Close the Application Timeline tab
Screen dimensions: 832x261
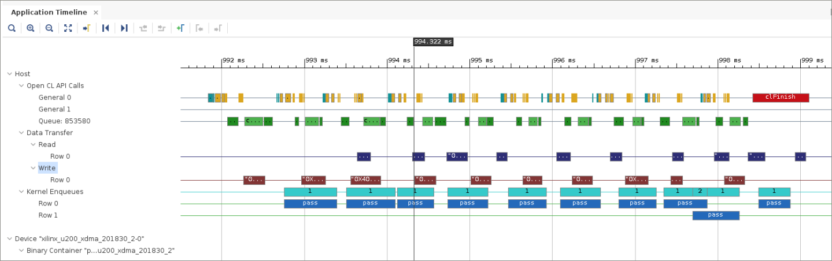(x=95, y=12)
